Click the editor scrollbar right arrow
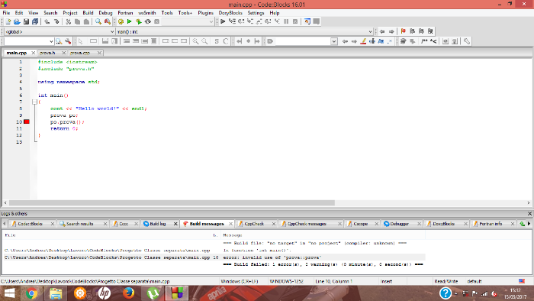534x301 pixels. point(529,202)
